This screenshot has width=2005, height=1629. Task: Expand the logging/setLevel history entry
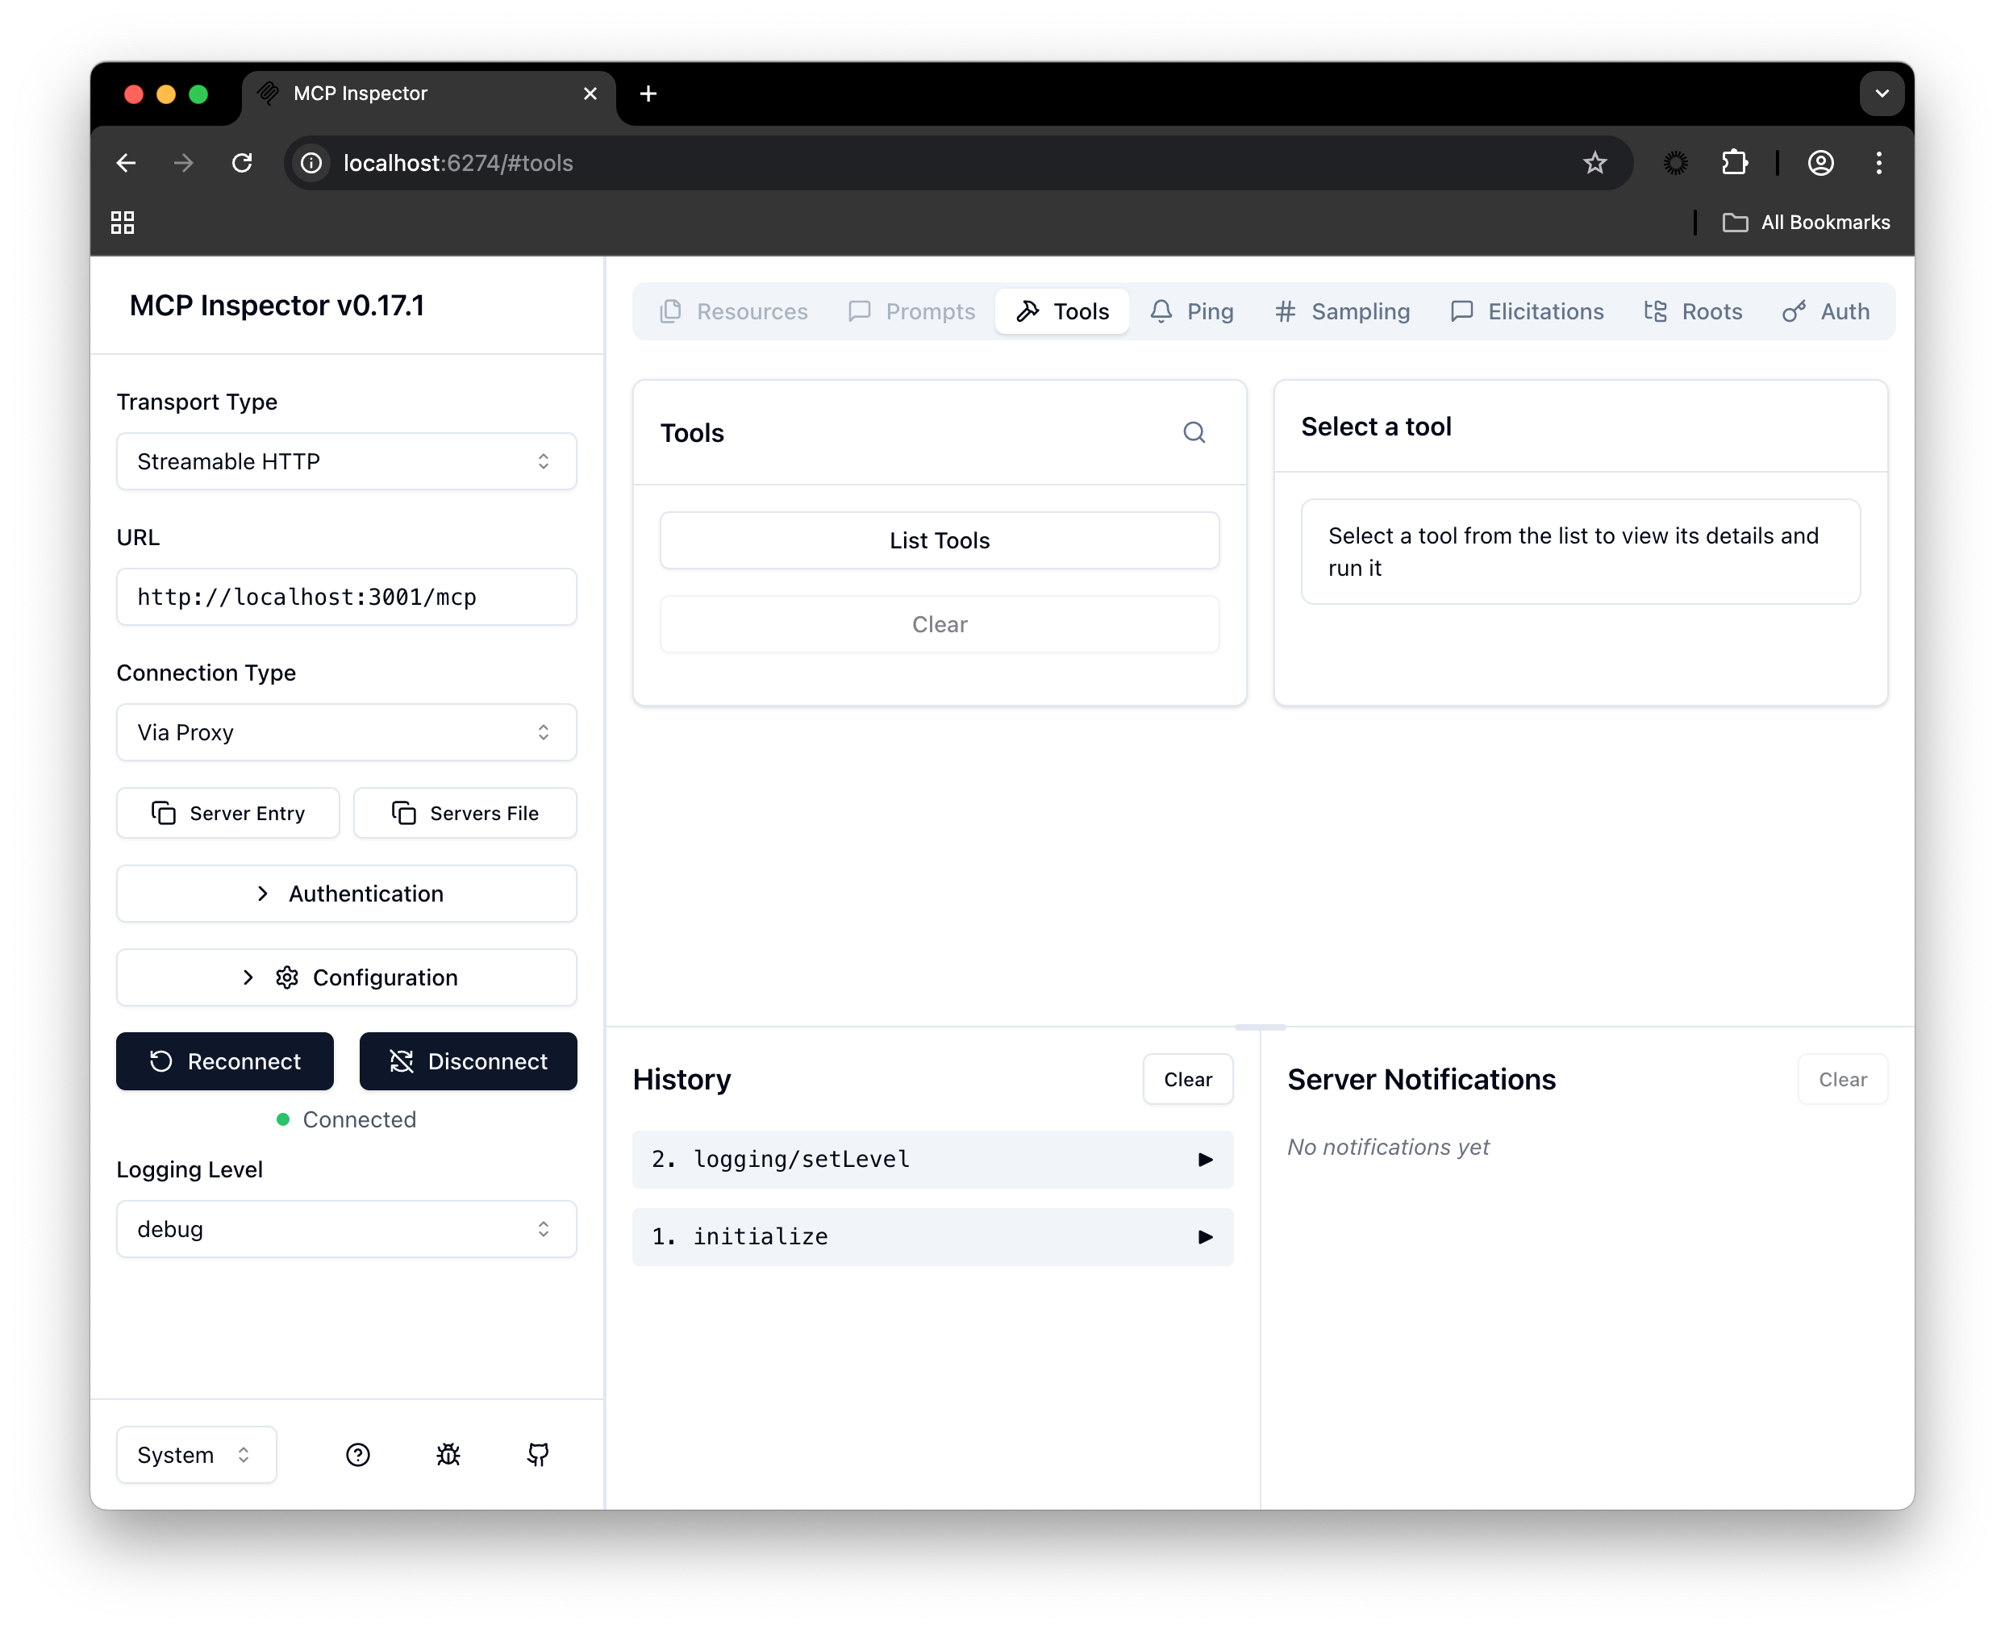(x=932, y=1159)
